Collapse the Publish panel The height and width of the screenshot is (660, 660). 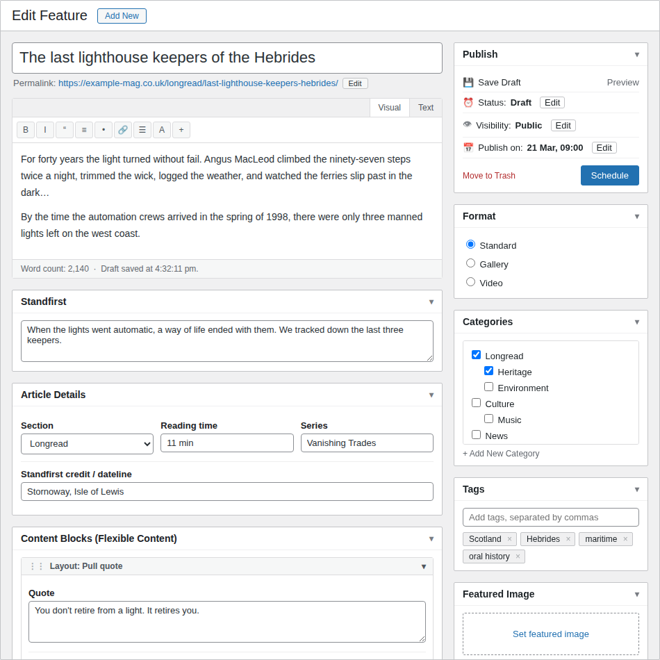(637, 55)
